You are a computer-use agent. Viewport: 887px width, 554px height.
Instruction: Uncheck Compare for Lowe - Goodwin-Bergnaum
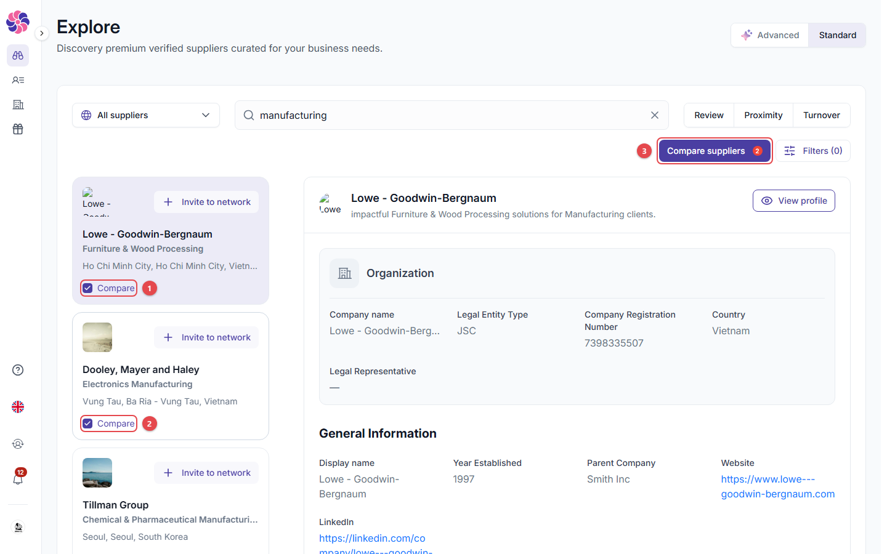coord(87,288)
